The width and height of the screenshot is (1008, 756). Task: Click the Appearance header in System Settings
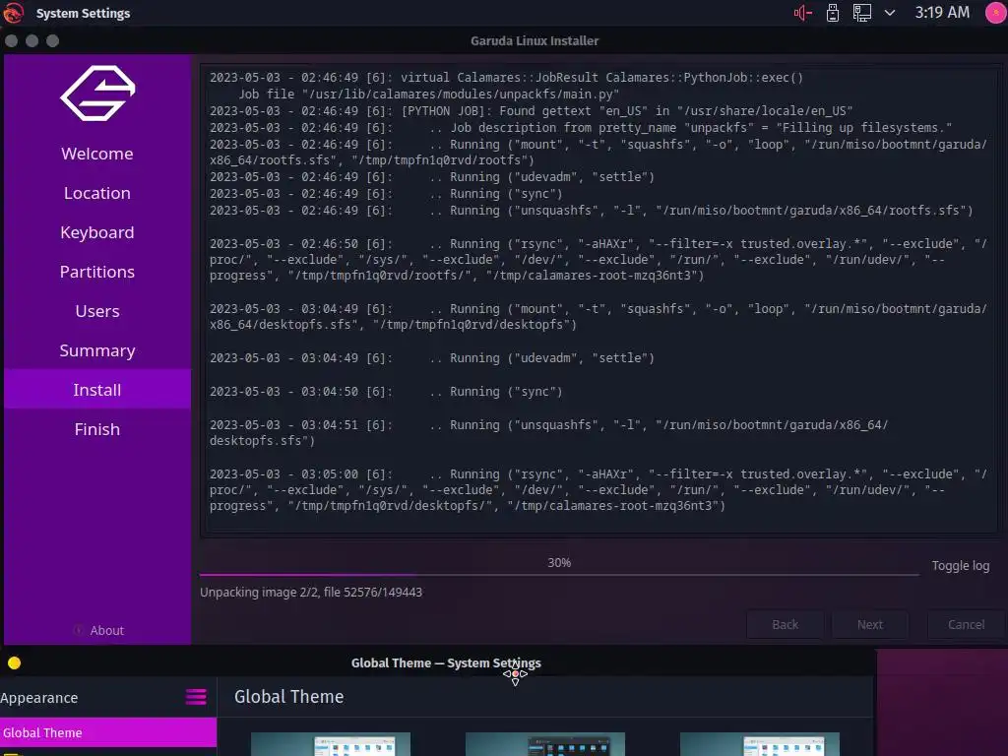point(39,698)
